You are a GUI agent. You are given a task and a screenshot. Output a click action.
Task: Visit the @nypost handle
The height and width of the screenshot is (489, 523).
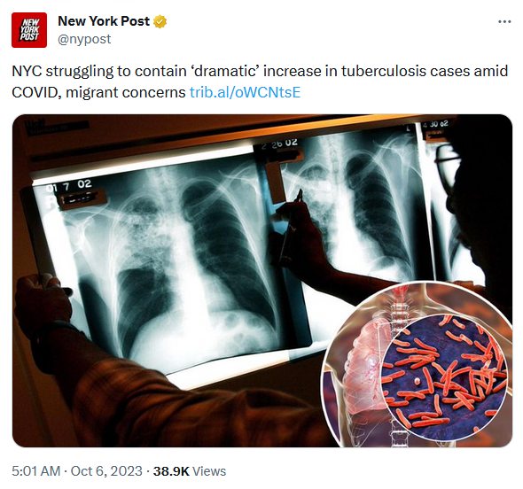[84, 39]
